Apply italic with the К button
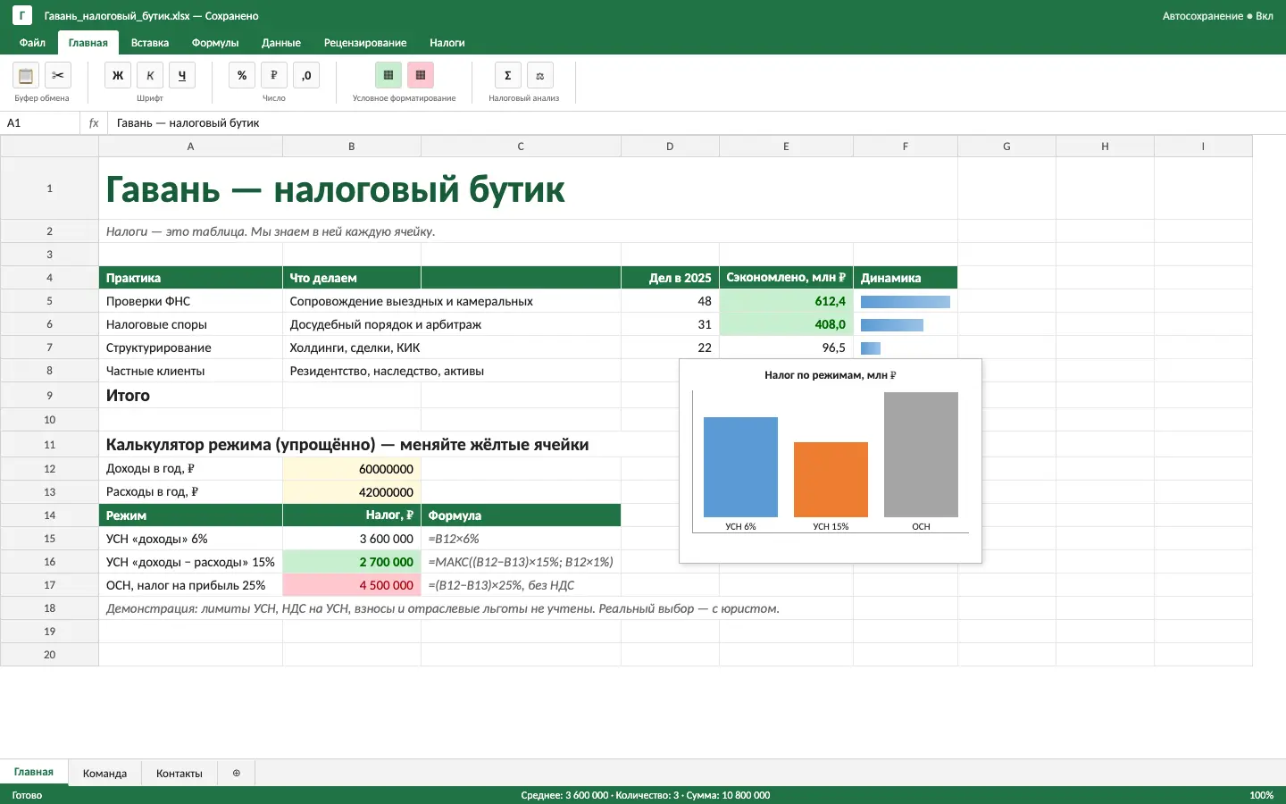 [150, 76]
